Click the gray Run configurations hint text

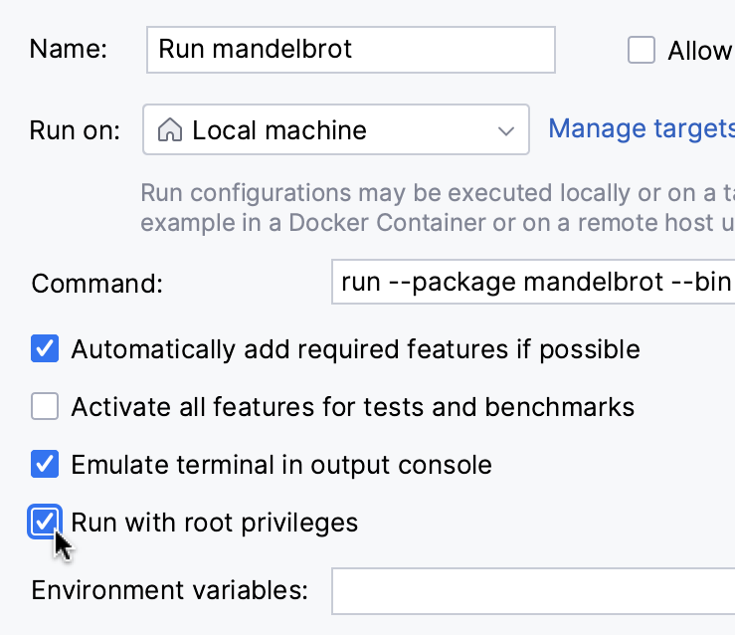tap(436, 207)
